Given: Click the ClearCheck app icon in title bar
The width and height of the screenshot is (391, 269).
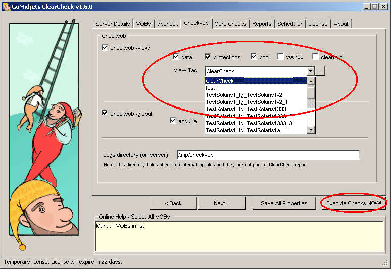Looking at the screenshot, I should tap(6, 7).
